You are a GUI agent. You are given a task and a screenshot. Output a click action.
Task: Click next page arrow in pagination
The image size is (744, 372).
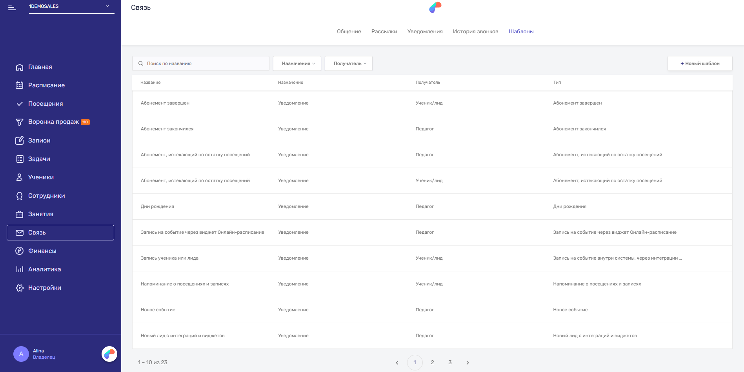coord(468,363)
